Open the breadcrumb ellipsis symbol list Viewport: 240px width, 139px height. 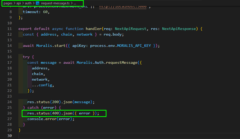click(75, 3)
